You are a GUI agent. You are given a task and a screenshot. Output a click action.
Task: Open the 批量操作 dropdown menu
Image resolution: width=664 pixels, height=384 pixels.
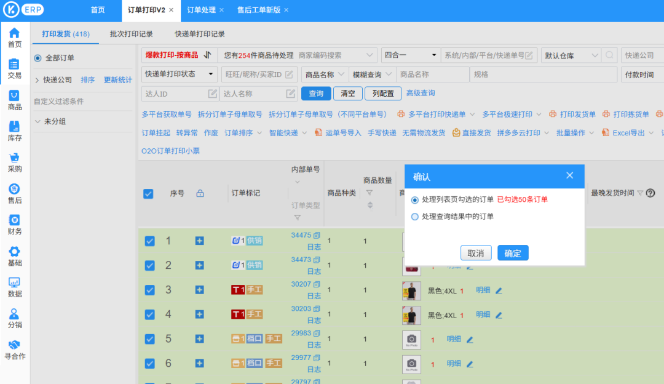point(572,132)
